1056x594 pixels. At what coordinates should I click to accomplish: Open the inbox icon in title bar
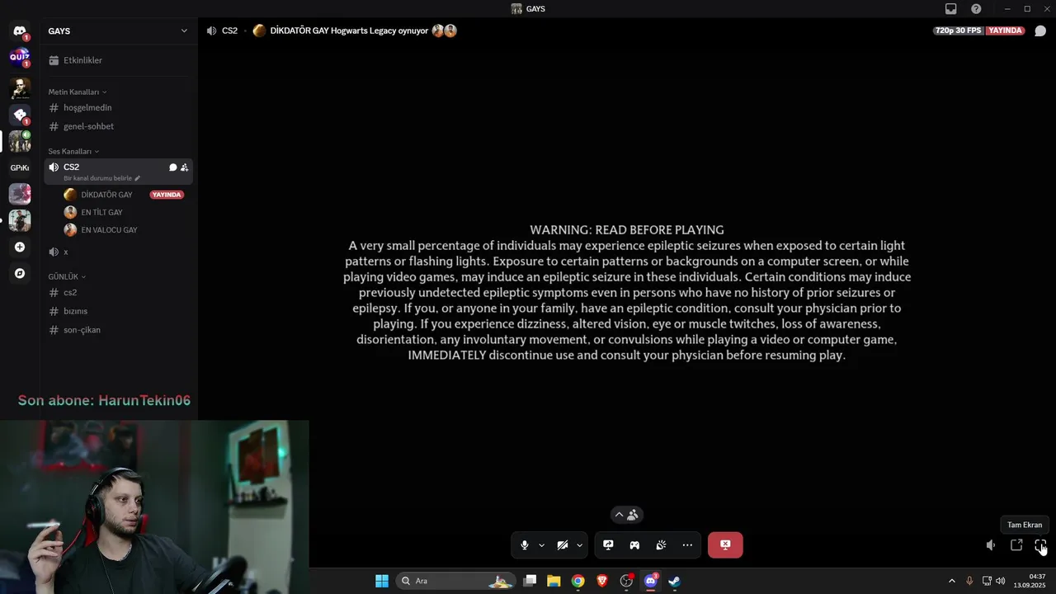(x=951, y=9)
